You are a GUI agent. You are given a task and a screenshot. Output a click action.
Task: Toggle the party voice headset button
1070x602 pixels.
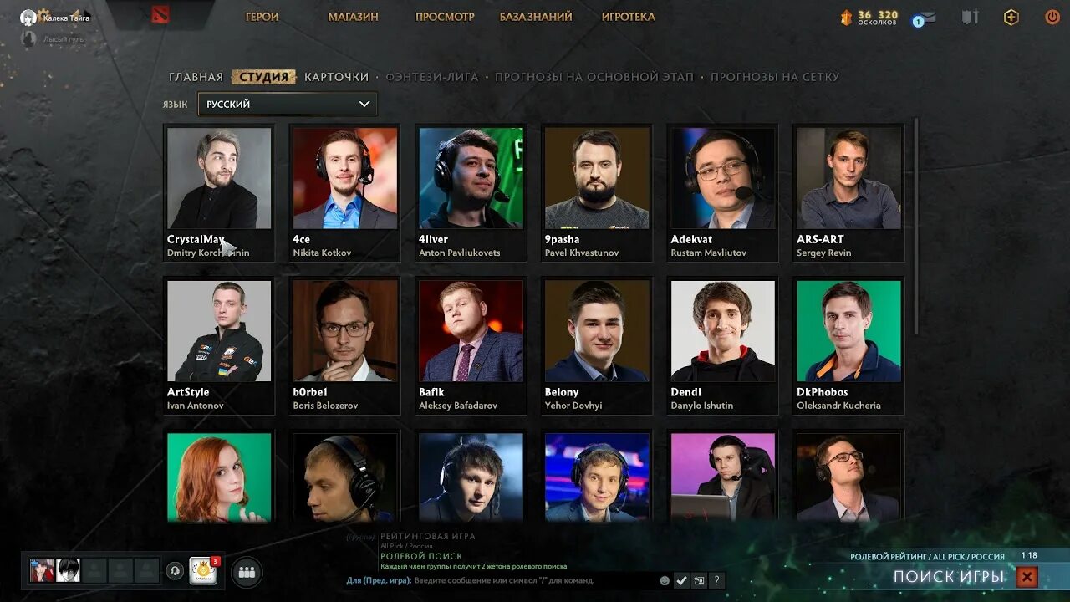click(175, 571)
